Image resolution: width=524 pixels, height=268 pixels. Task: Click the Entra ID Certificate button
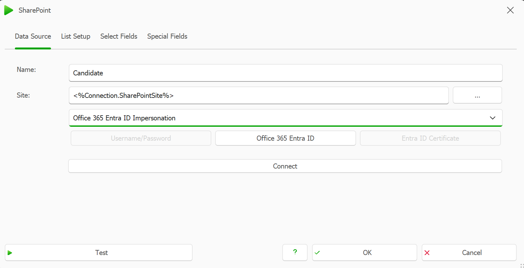(430, 138)
